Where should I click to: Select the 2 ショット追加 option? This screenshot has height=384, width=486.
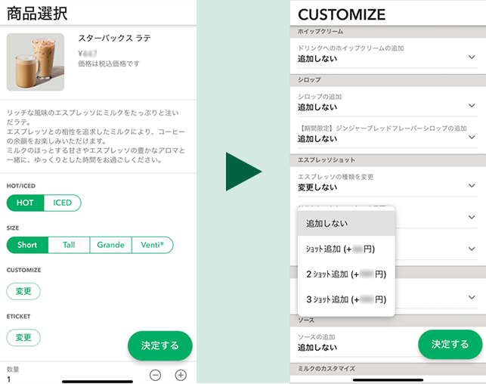click(x=346, y=274)
